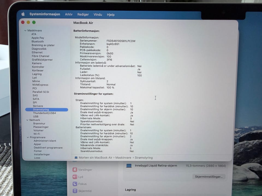The image size is (262, 196).
Task: Select Brenning av plater item
Action: [x=43, y=45]
